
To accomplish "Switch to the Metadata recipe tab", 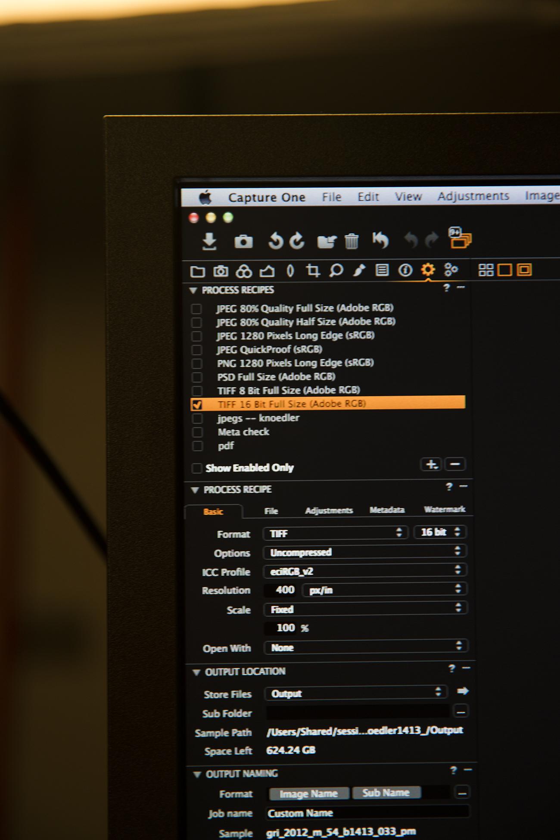I will pyautogui.click(x=387, y=510).
